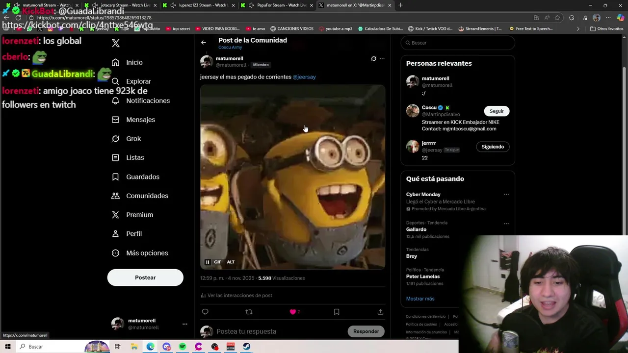
Task: Go back with the post header arrow
Action: 204,43
